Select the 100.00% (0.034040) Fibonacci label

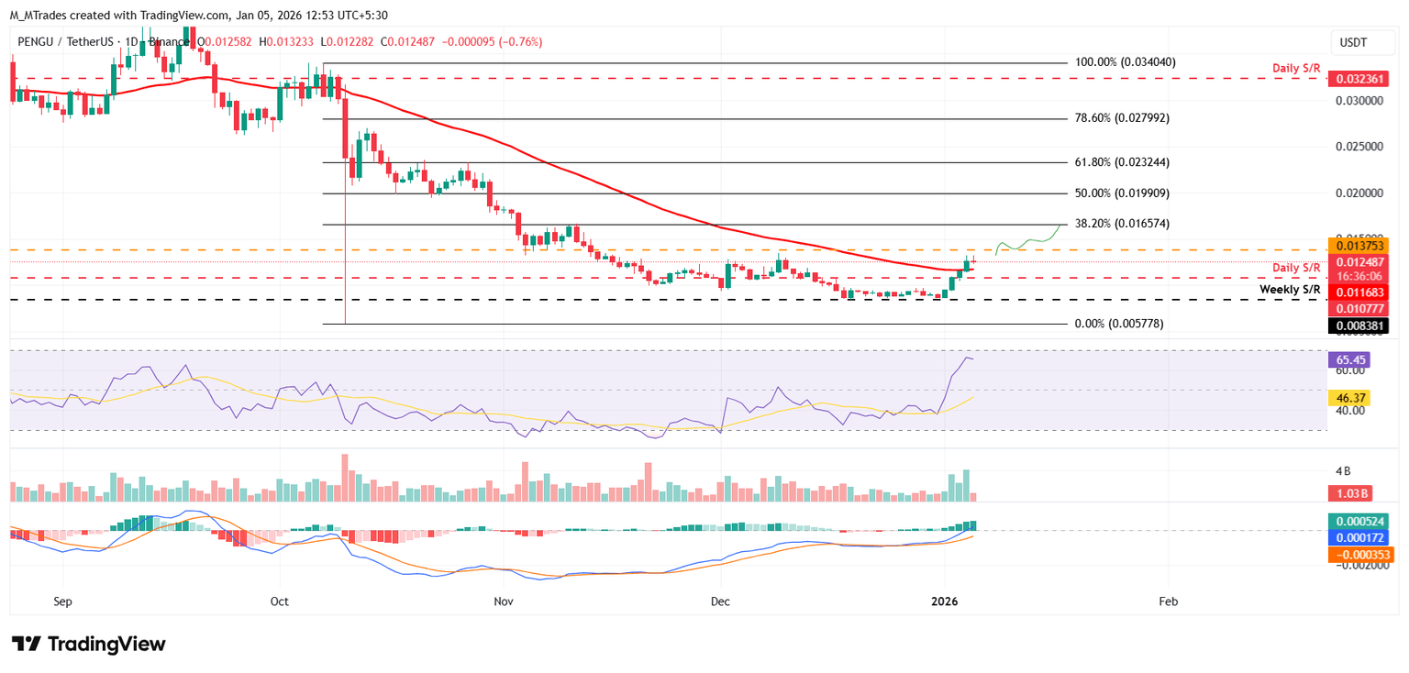click(1124, 61)
